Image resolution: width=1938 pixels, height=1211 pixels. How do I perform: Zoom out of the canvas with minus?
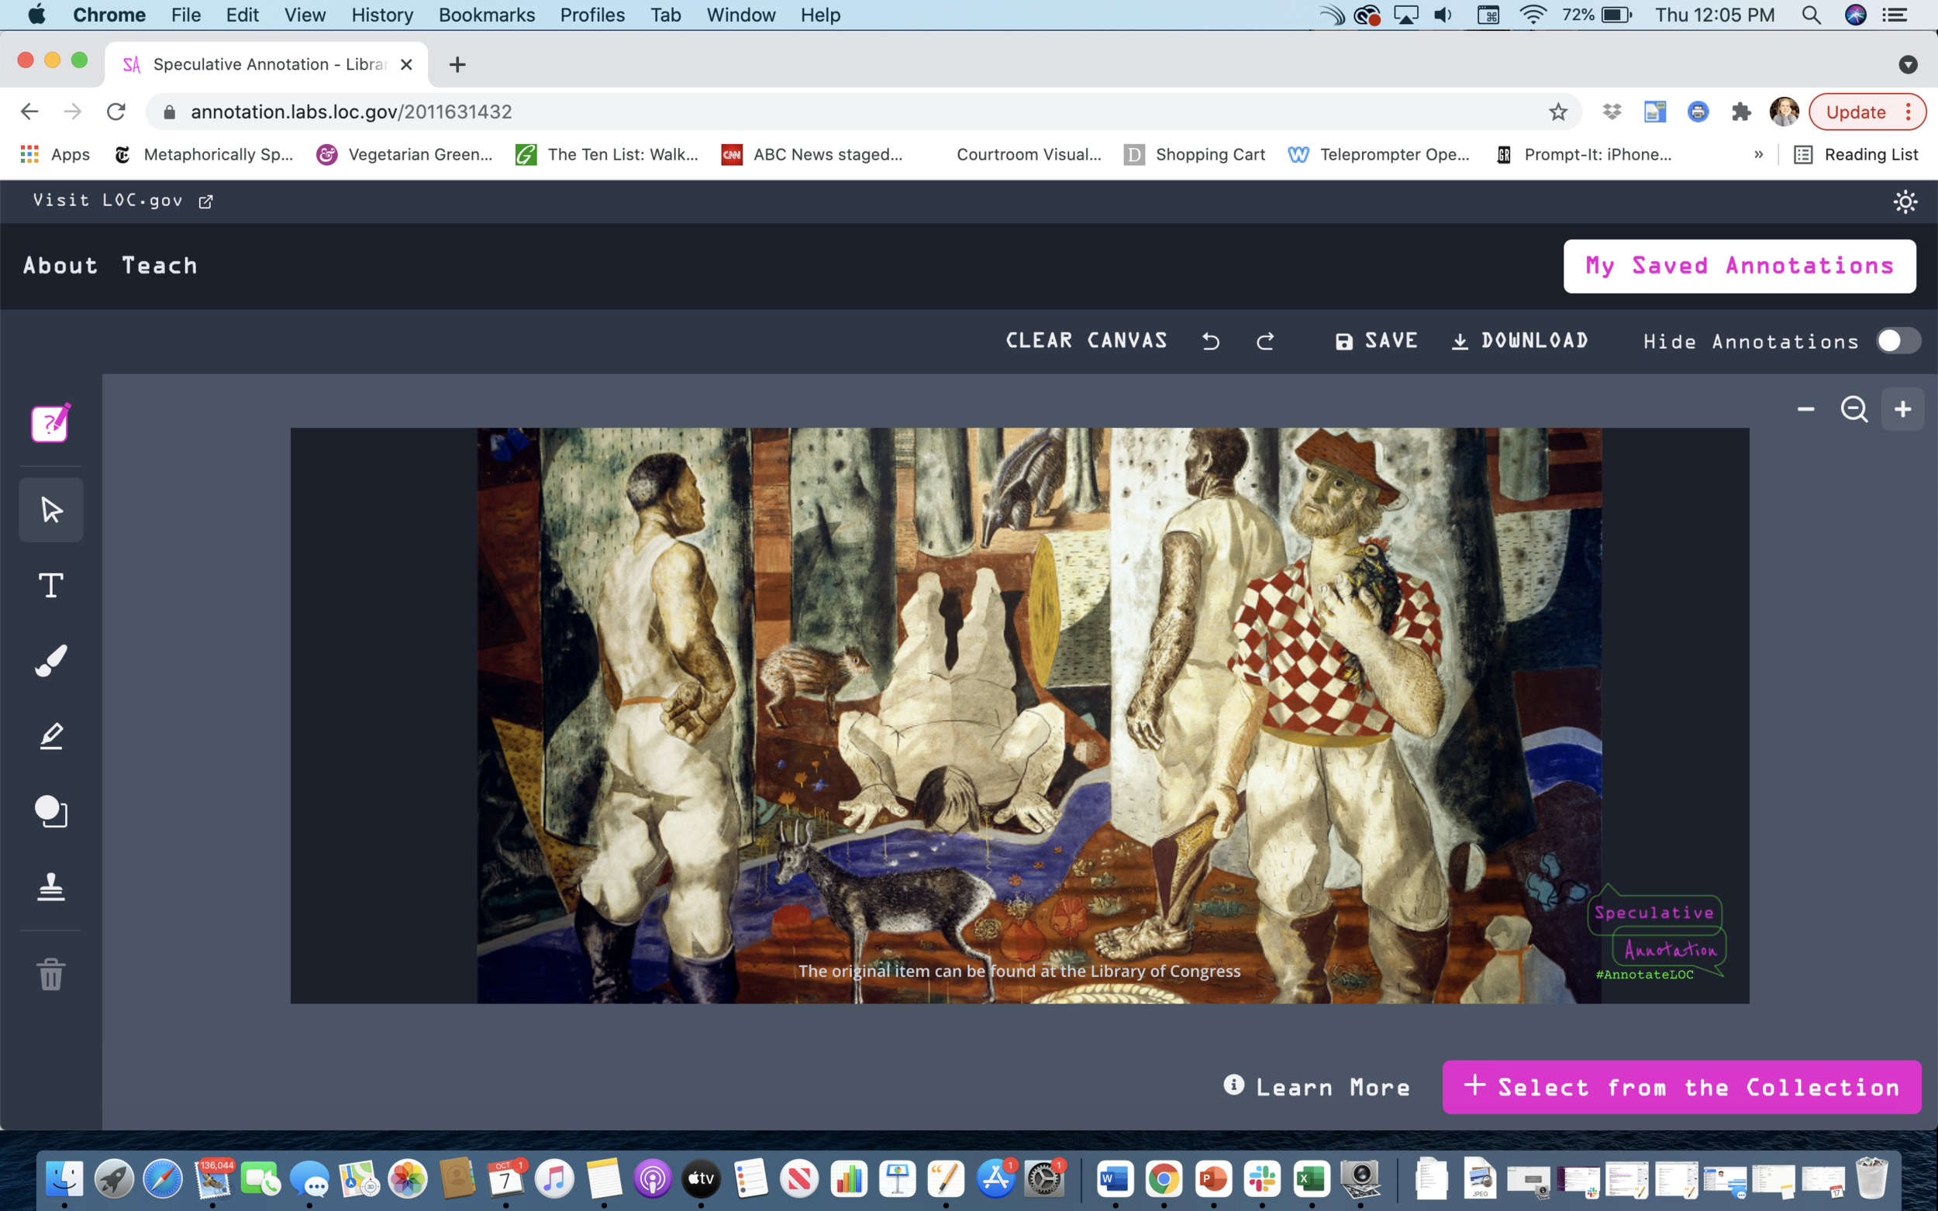click(x=1805, y=409)
